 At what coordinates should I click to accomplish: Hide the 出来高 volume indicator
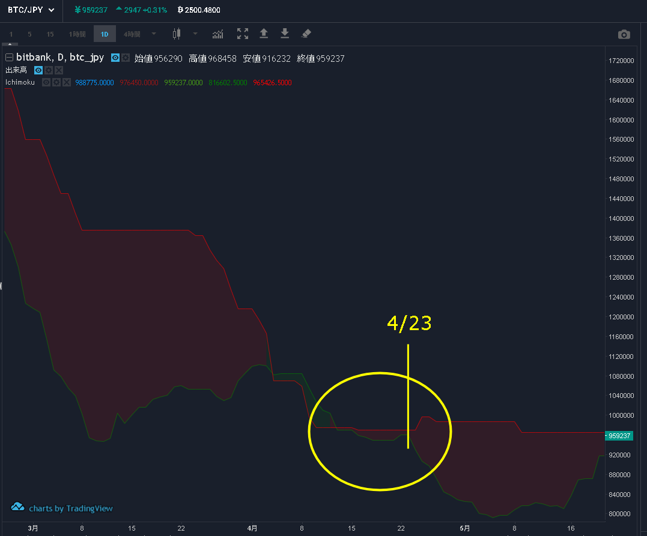point(38,70)
